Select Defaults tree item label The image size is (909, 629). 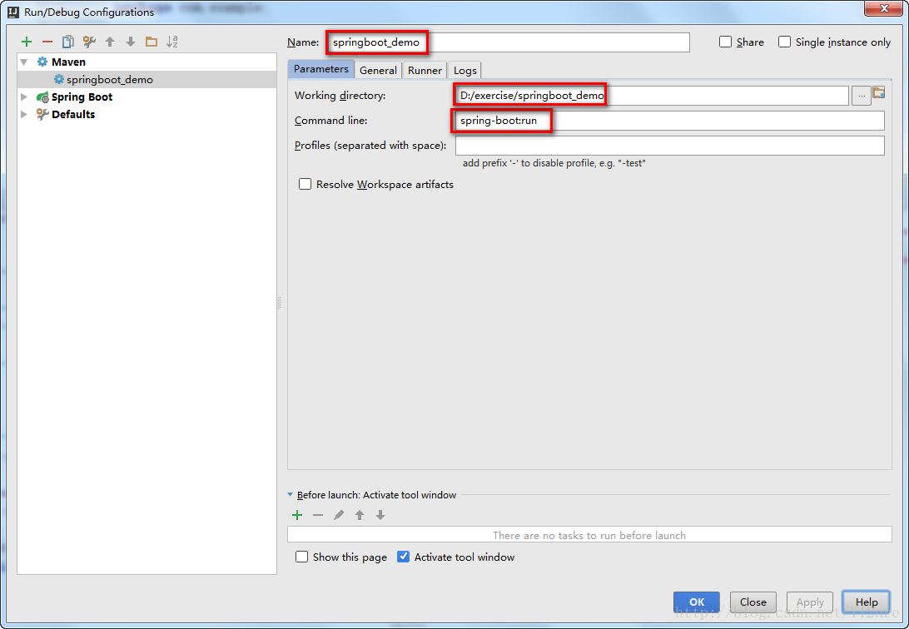tap(73, 114)
